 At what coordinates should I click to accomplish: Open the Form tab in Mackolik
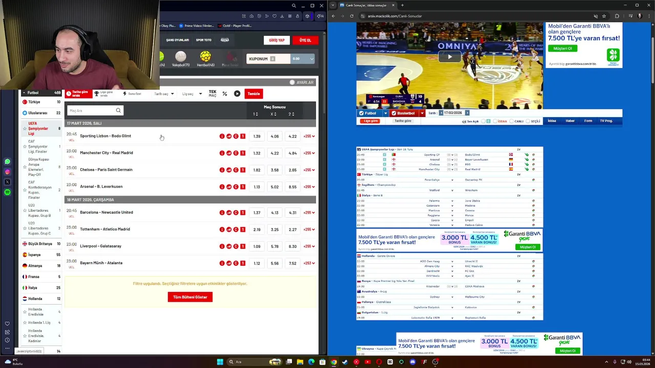coord(588,121)
